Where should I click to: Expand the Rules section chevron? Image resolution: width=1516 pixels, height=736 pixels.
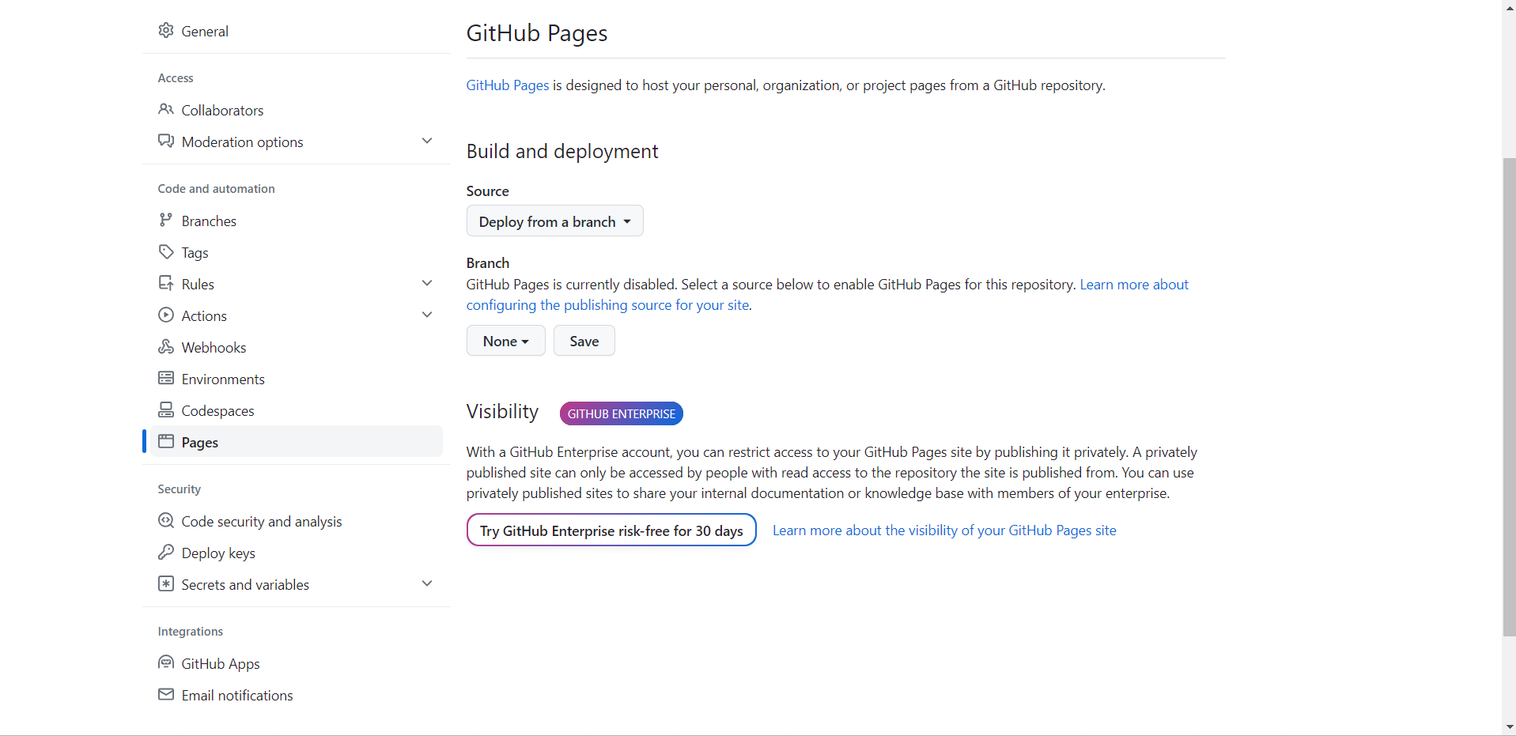(x=427, y=283)
